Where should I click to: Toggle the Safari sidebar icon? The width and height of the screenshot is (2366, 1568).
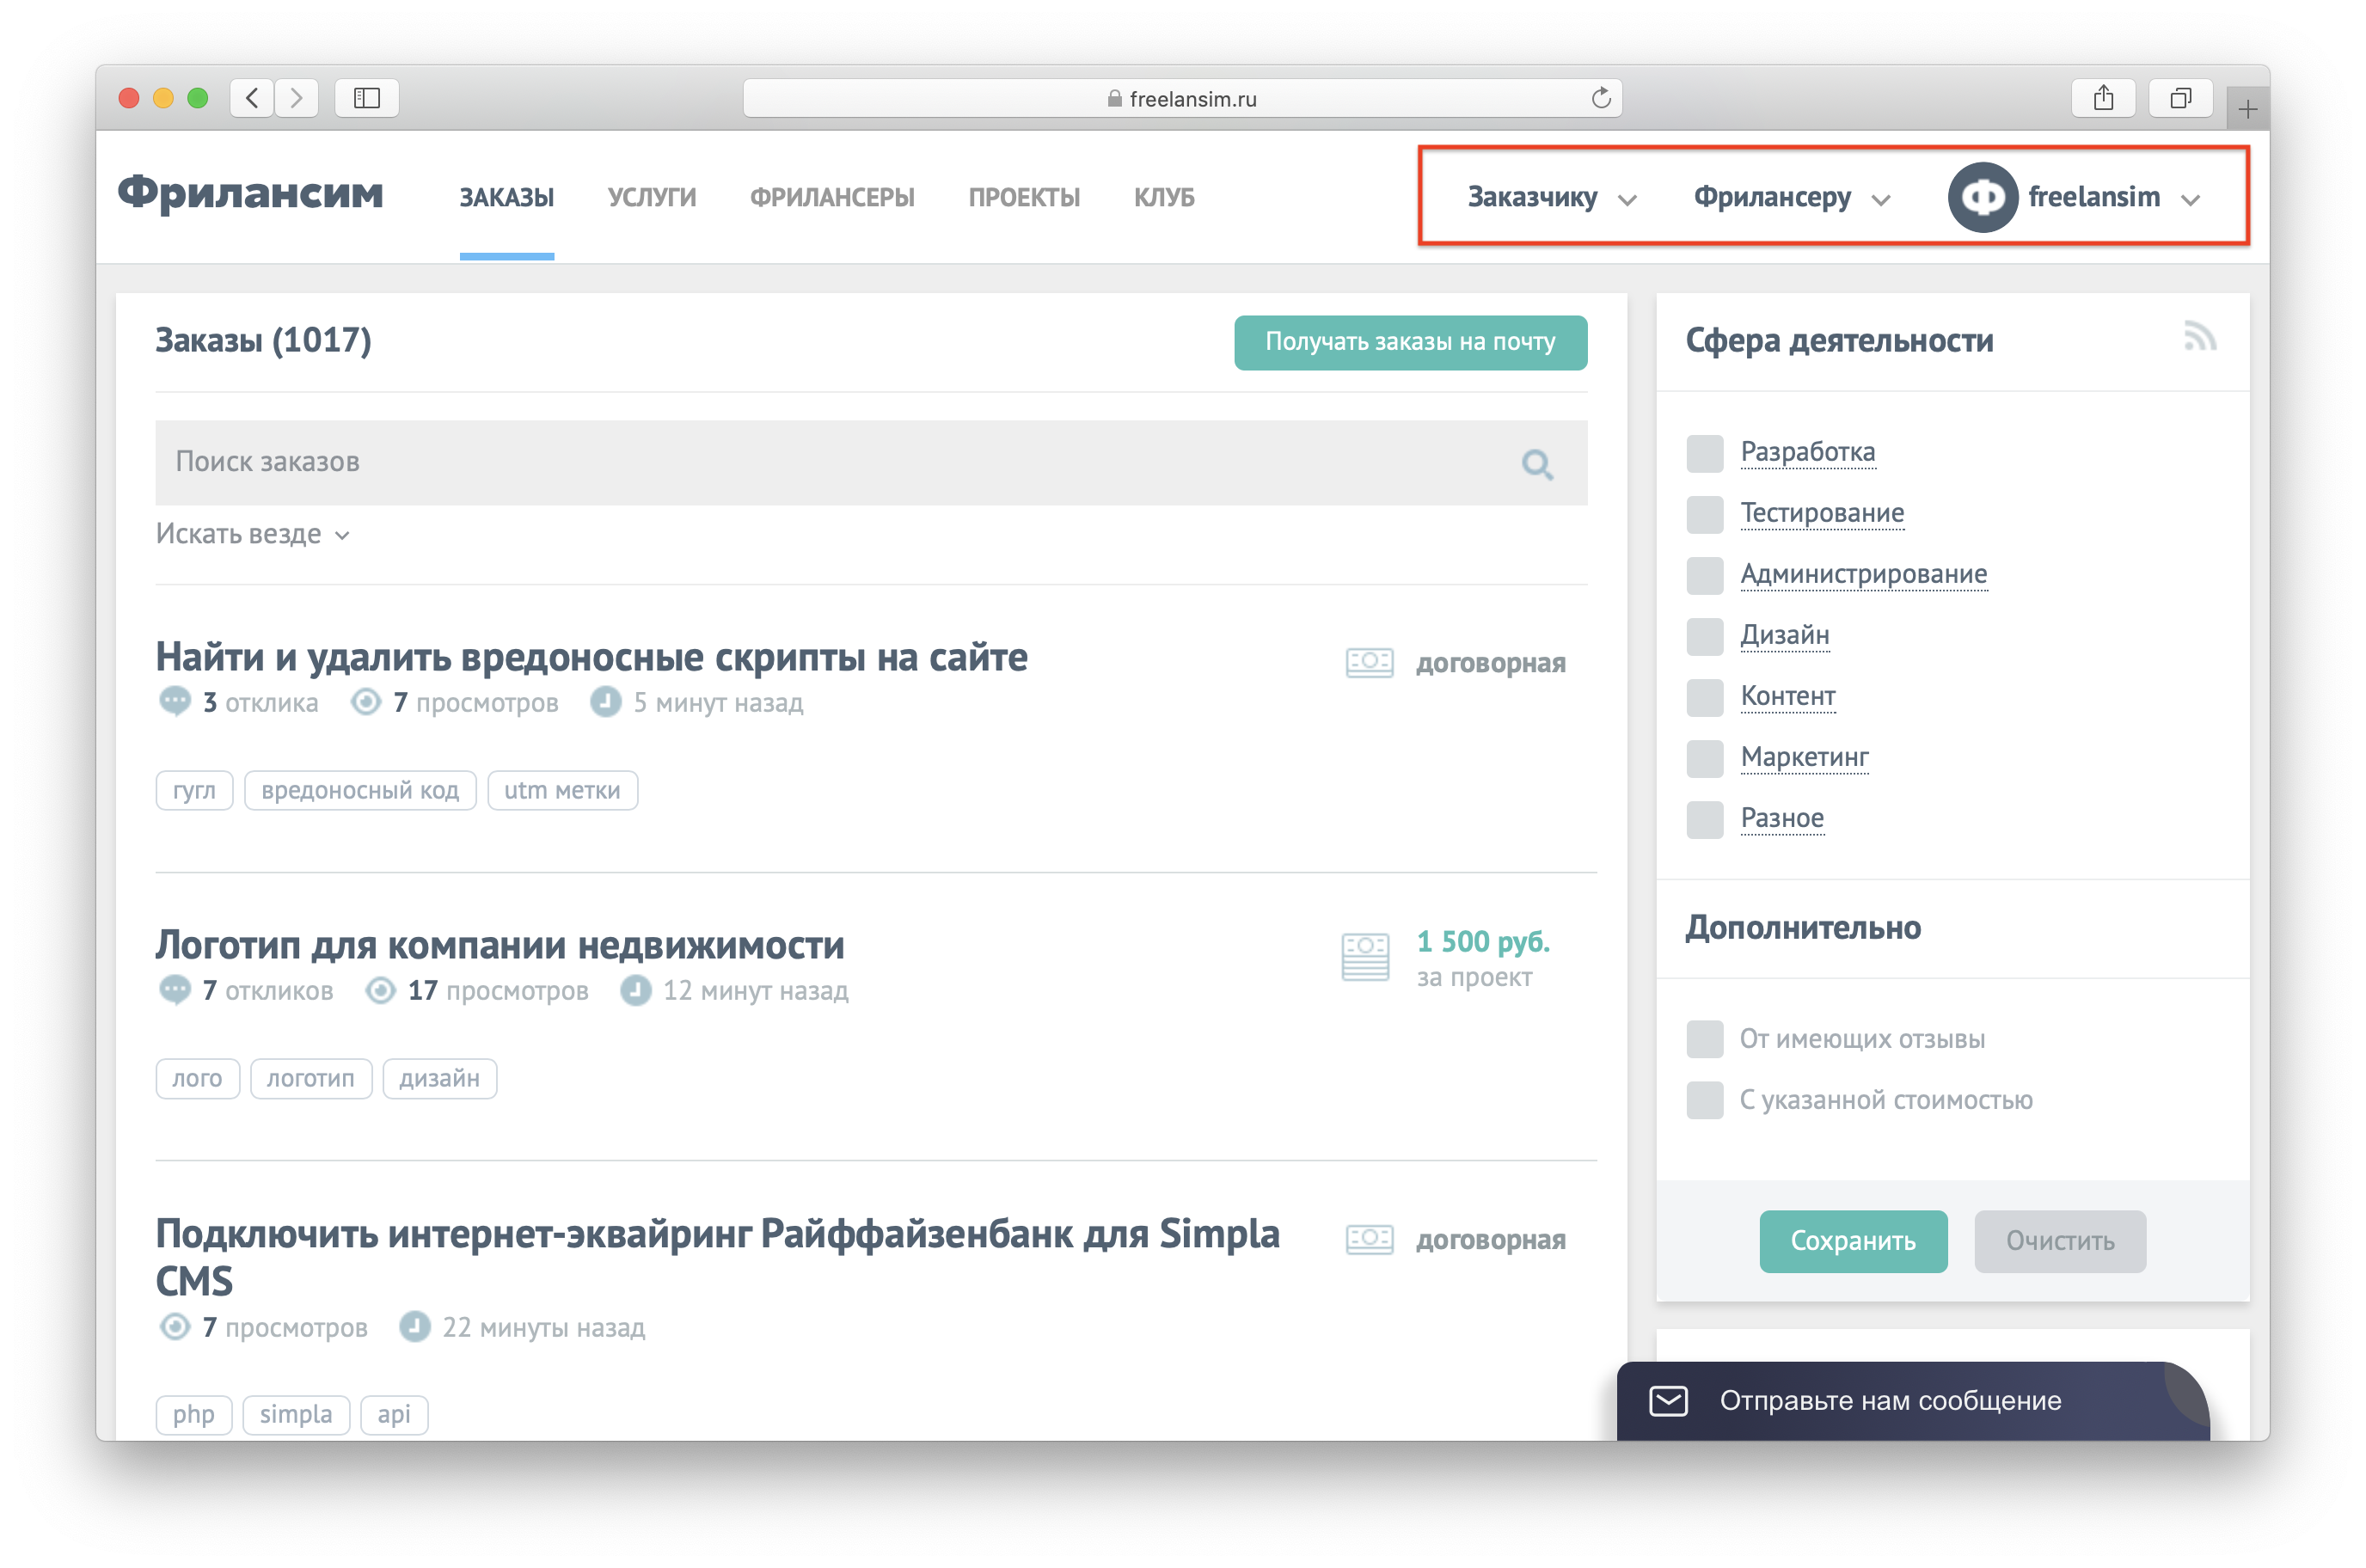[x=367, y=98]
